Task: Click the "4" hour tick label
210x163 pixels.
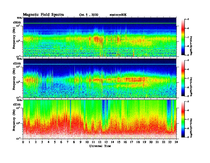Action: pos(49,142)
